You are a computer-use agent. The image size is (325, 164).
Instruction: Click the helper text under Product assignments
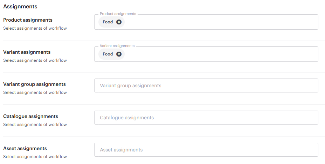pos(35,28)
